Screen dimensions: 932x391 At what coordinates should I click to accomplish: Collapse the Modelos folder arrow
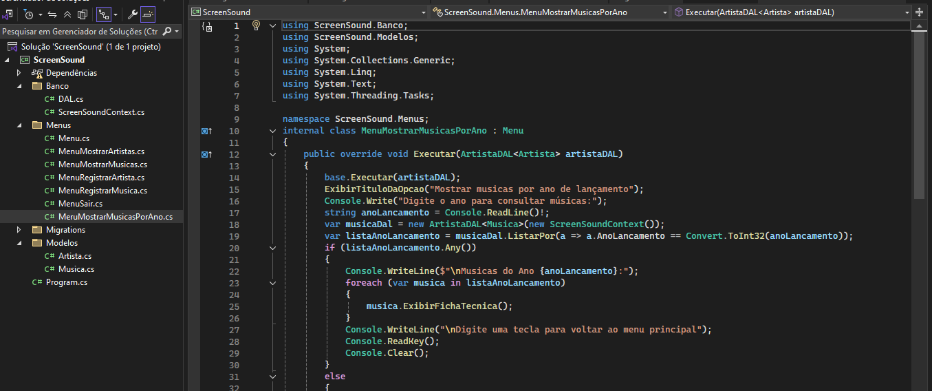[20, 243]
